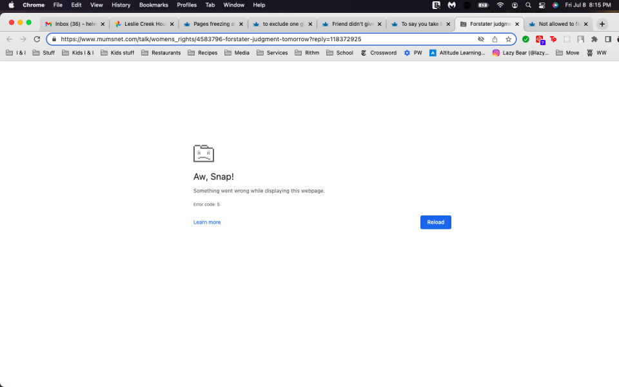Image resolution: width=619 pixels, height=387 pixels.
Task: Click the share icon in the address bar
Action: (495, 39)
